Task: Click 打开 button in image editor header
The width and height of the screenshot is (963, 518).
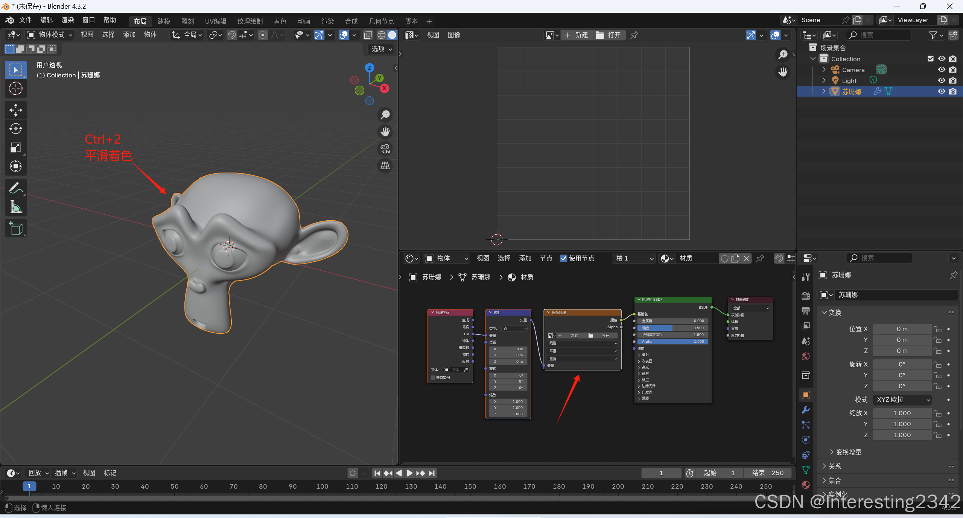Action: point(609,35)
